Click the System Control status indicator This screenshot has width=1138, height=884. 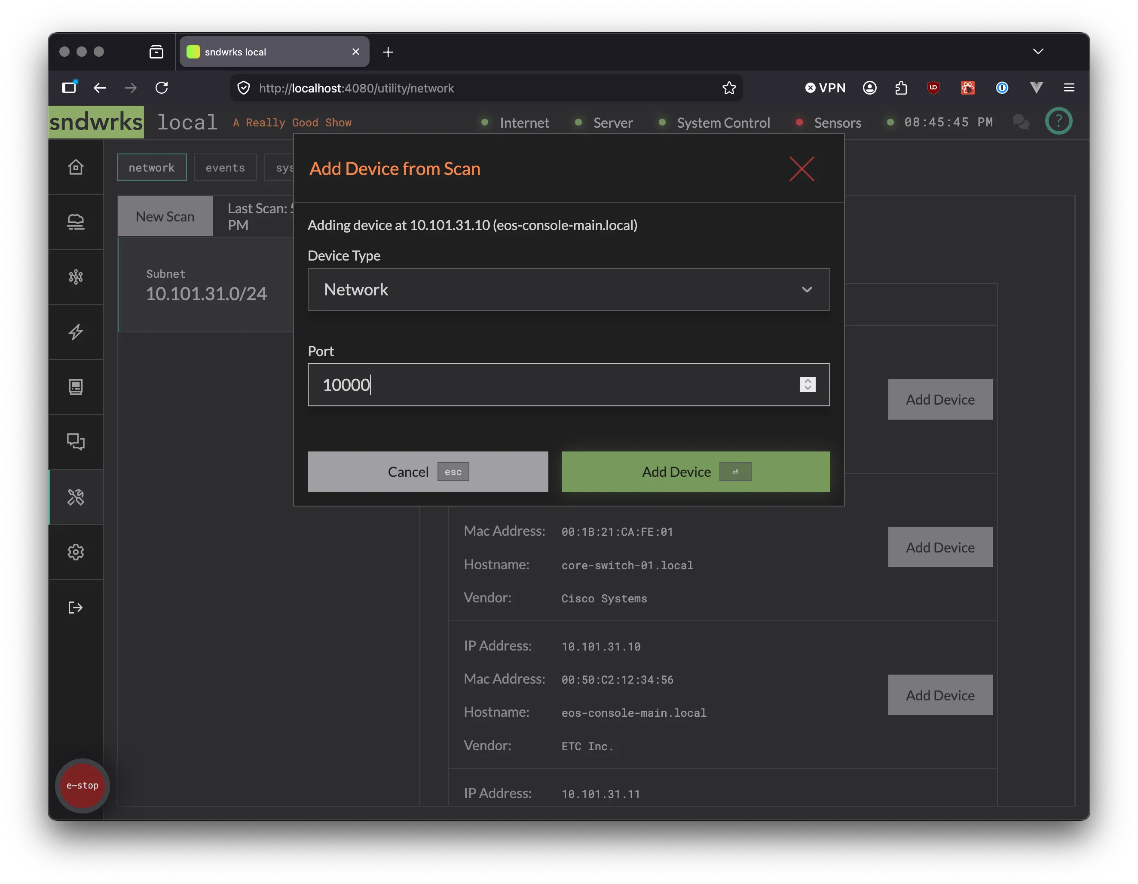point(714,123)
